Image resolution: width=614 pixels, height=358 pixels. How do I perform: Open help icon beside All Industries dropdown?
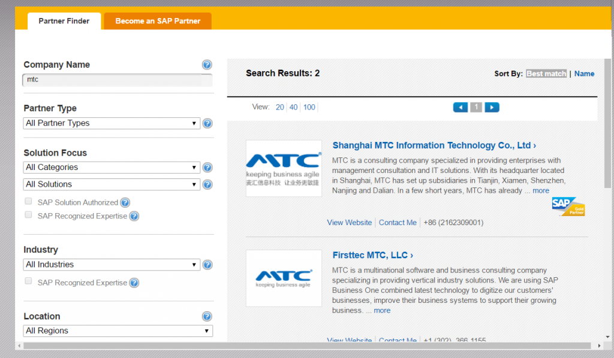pos(207,265)
